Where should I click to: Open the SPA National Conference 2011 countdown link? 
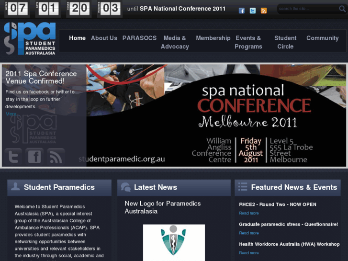tap(182, 9)
